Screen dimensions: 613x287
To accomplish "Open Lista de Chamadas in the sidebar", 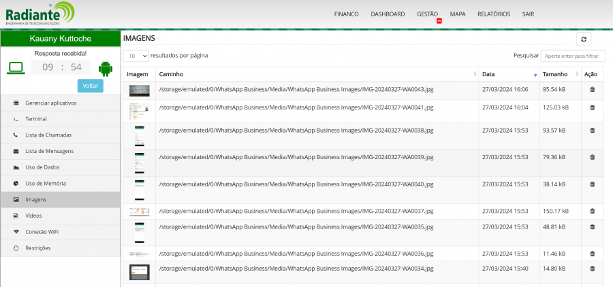I will [x=48, y=135].
